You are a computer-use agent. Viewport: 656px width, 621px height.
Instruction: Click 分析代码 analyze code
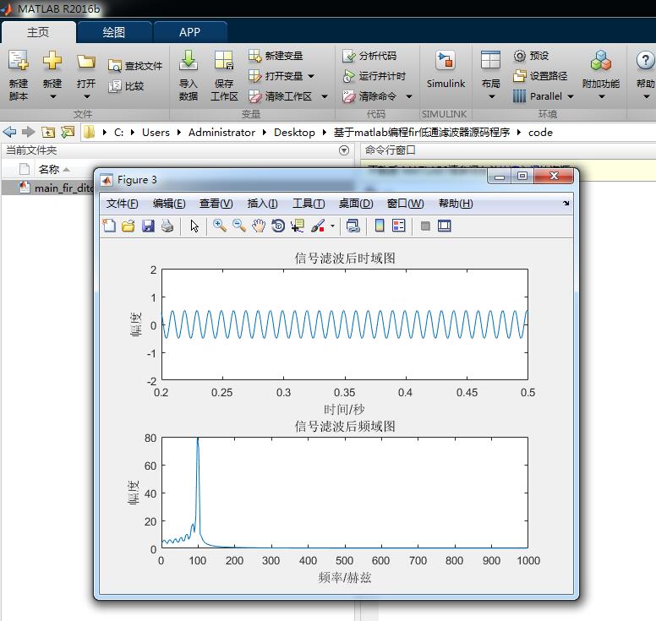tap(369, 56)
